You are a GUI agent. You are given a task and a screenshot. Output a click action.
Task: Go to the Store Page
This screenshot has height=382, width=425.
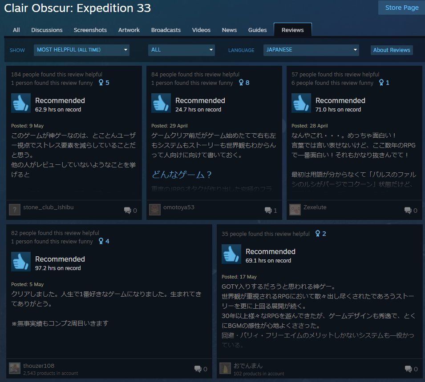tap(402, 8)
